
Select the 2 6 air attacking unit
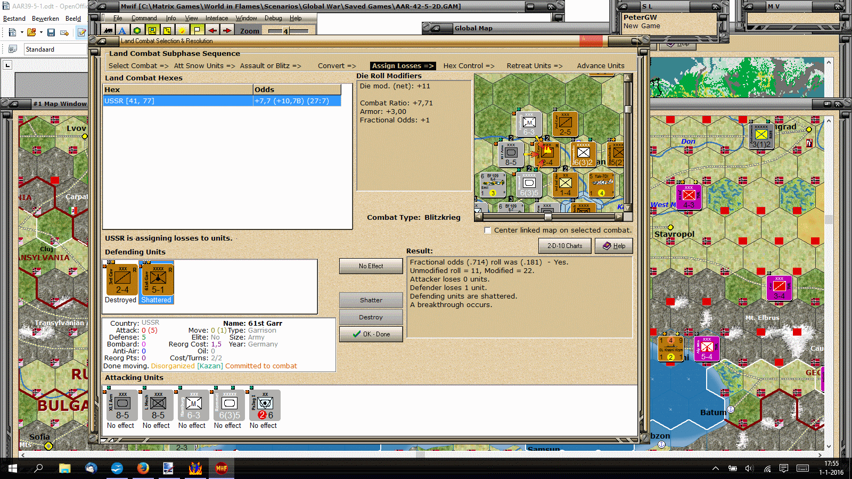tap(265, 406)
